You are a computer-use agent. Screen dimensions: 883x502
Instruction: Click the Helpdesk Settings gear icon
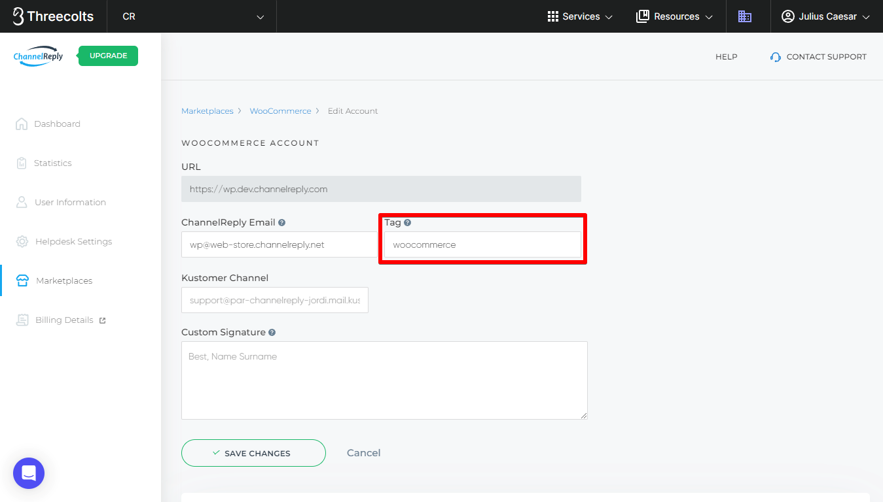coord(22,241)
